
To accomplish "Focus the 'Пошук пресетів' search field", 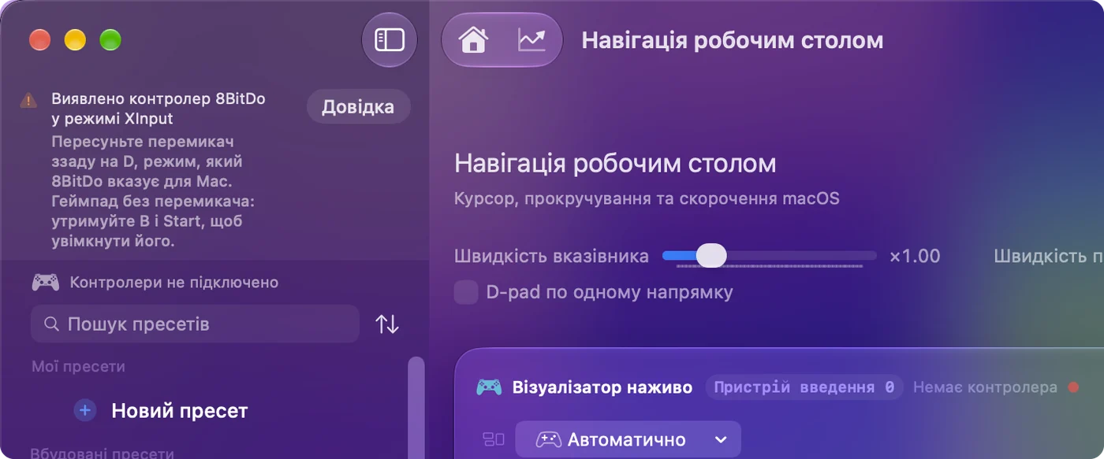I will [x=195, y=324].
